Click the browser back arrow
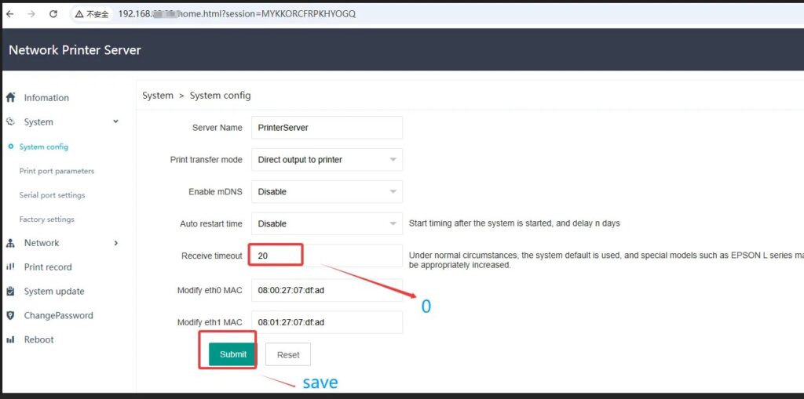 (9, 14)
